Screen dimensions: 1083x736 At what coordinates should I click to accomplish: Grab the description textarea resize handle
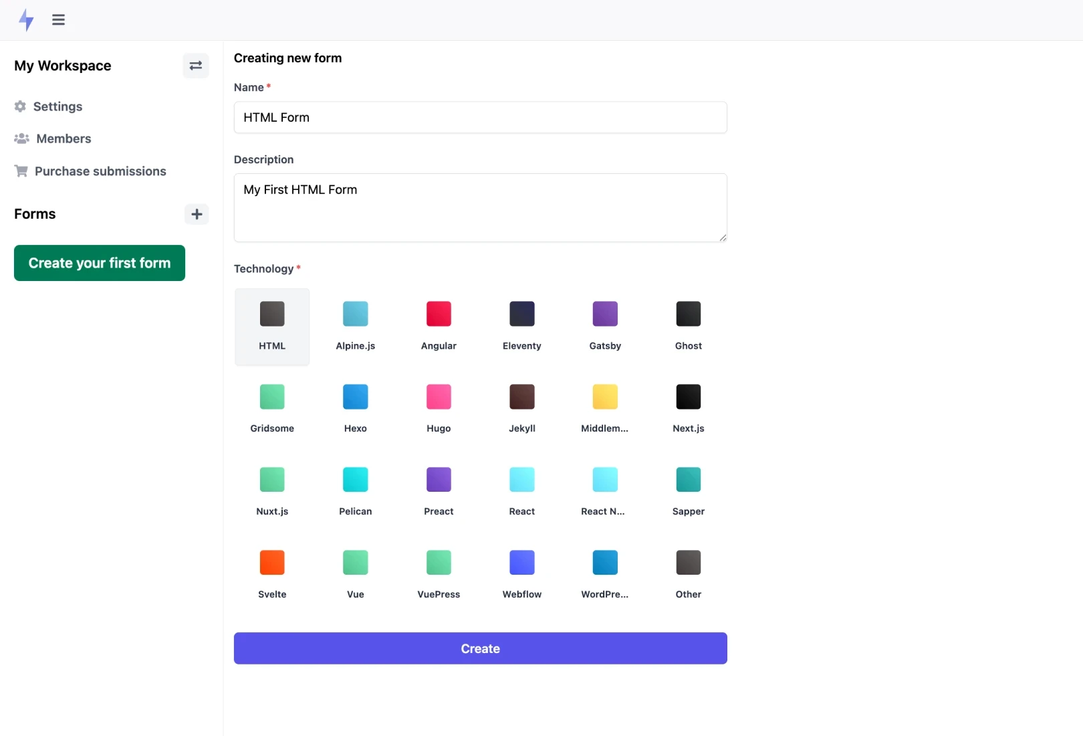(723, 238)
